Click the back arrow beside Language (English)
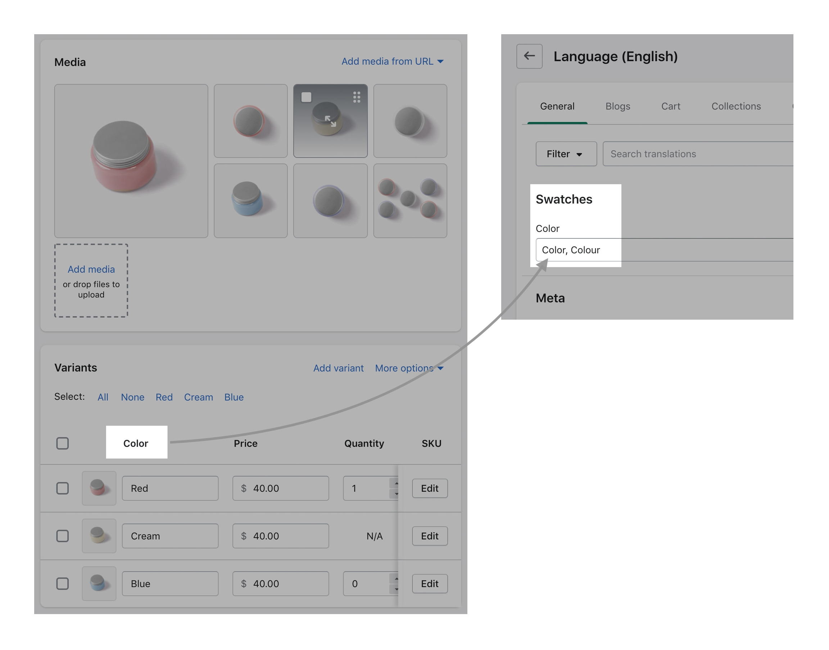Screen dimensions: 829x650 529,56
